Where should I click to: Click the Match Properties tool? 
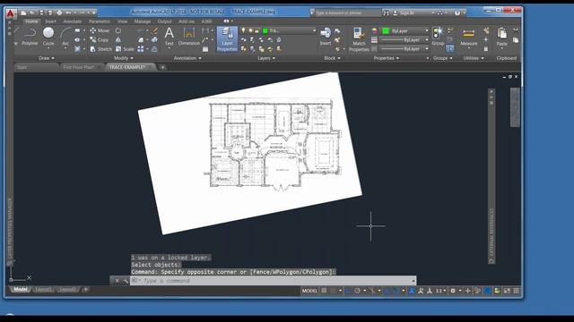point(359,39)
